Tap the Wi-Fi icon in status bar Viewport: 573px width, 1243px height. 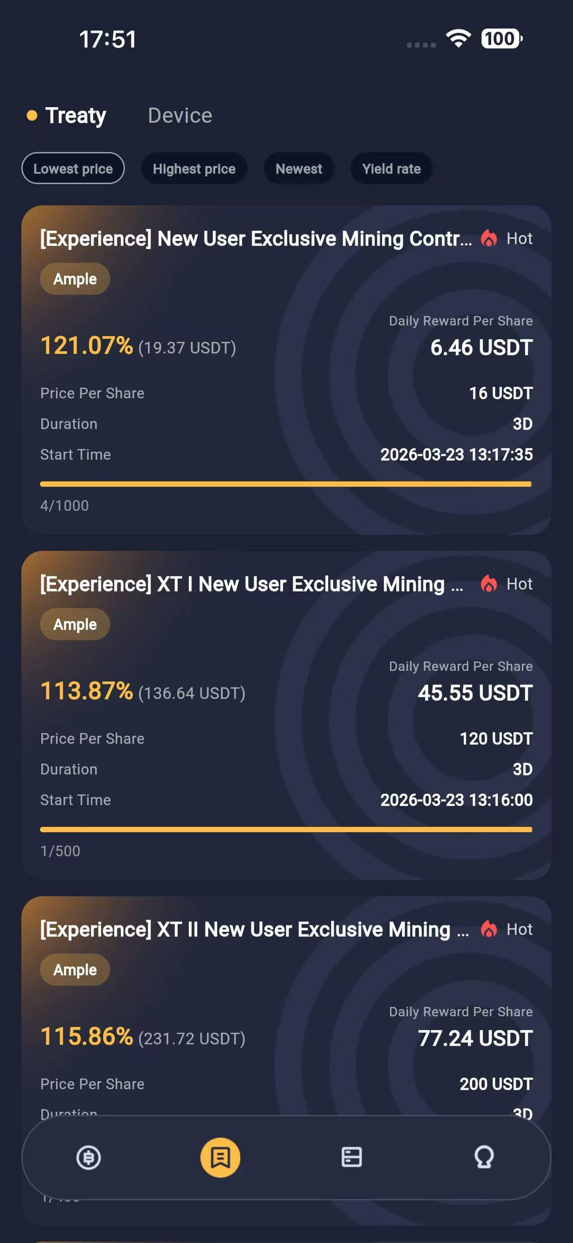point(458,38)
